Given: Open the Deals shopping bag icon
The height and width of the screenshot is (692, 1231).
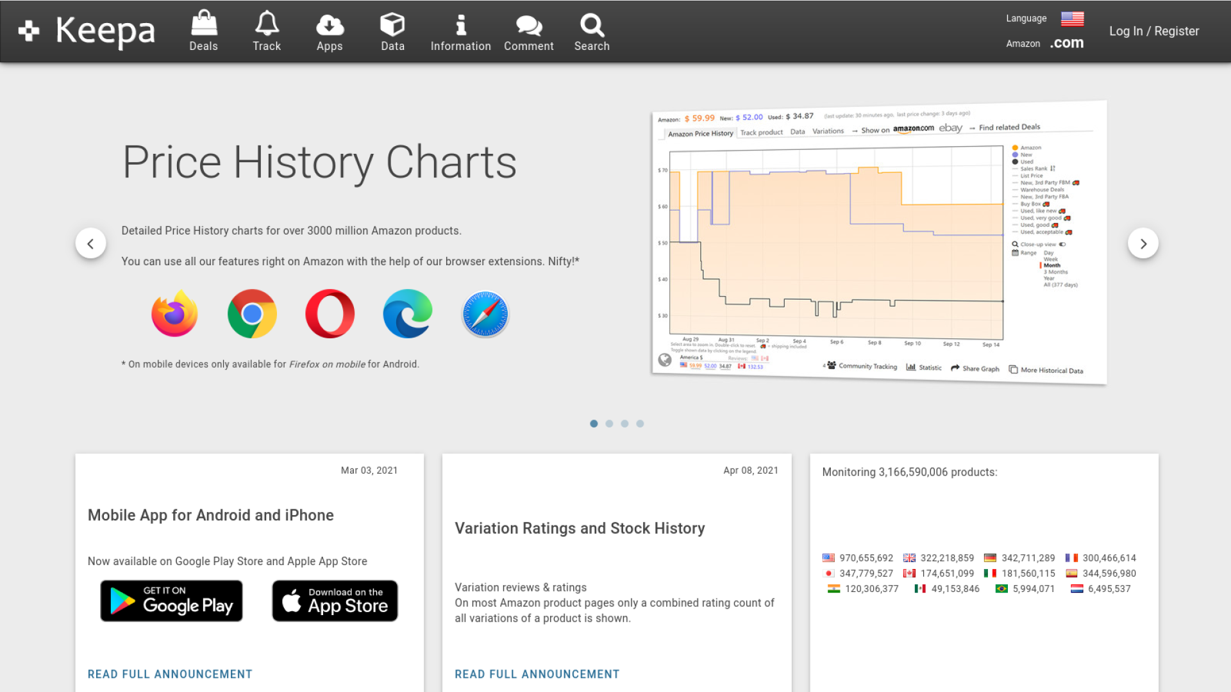Looking at the screenshot, I should coord(203,26).
